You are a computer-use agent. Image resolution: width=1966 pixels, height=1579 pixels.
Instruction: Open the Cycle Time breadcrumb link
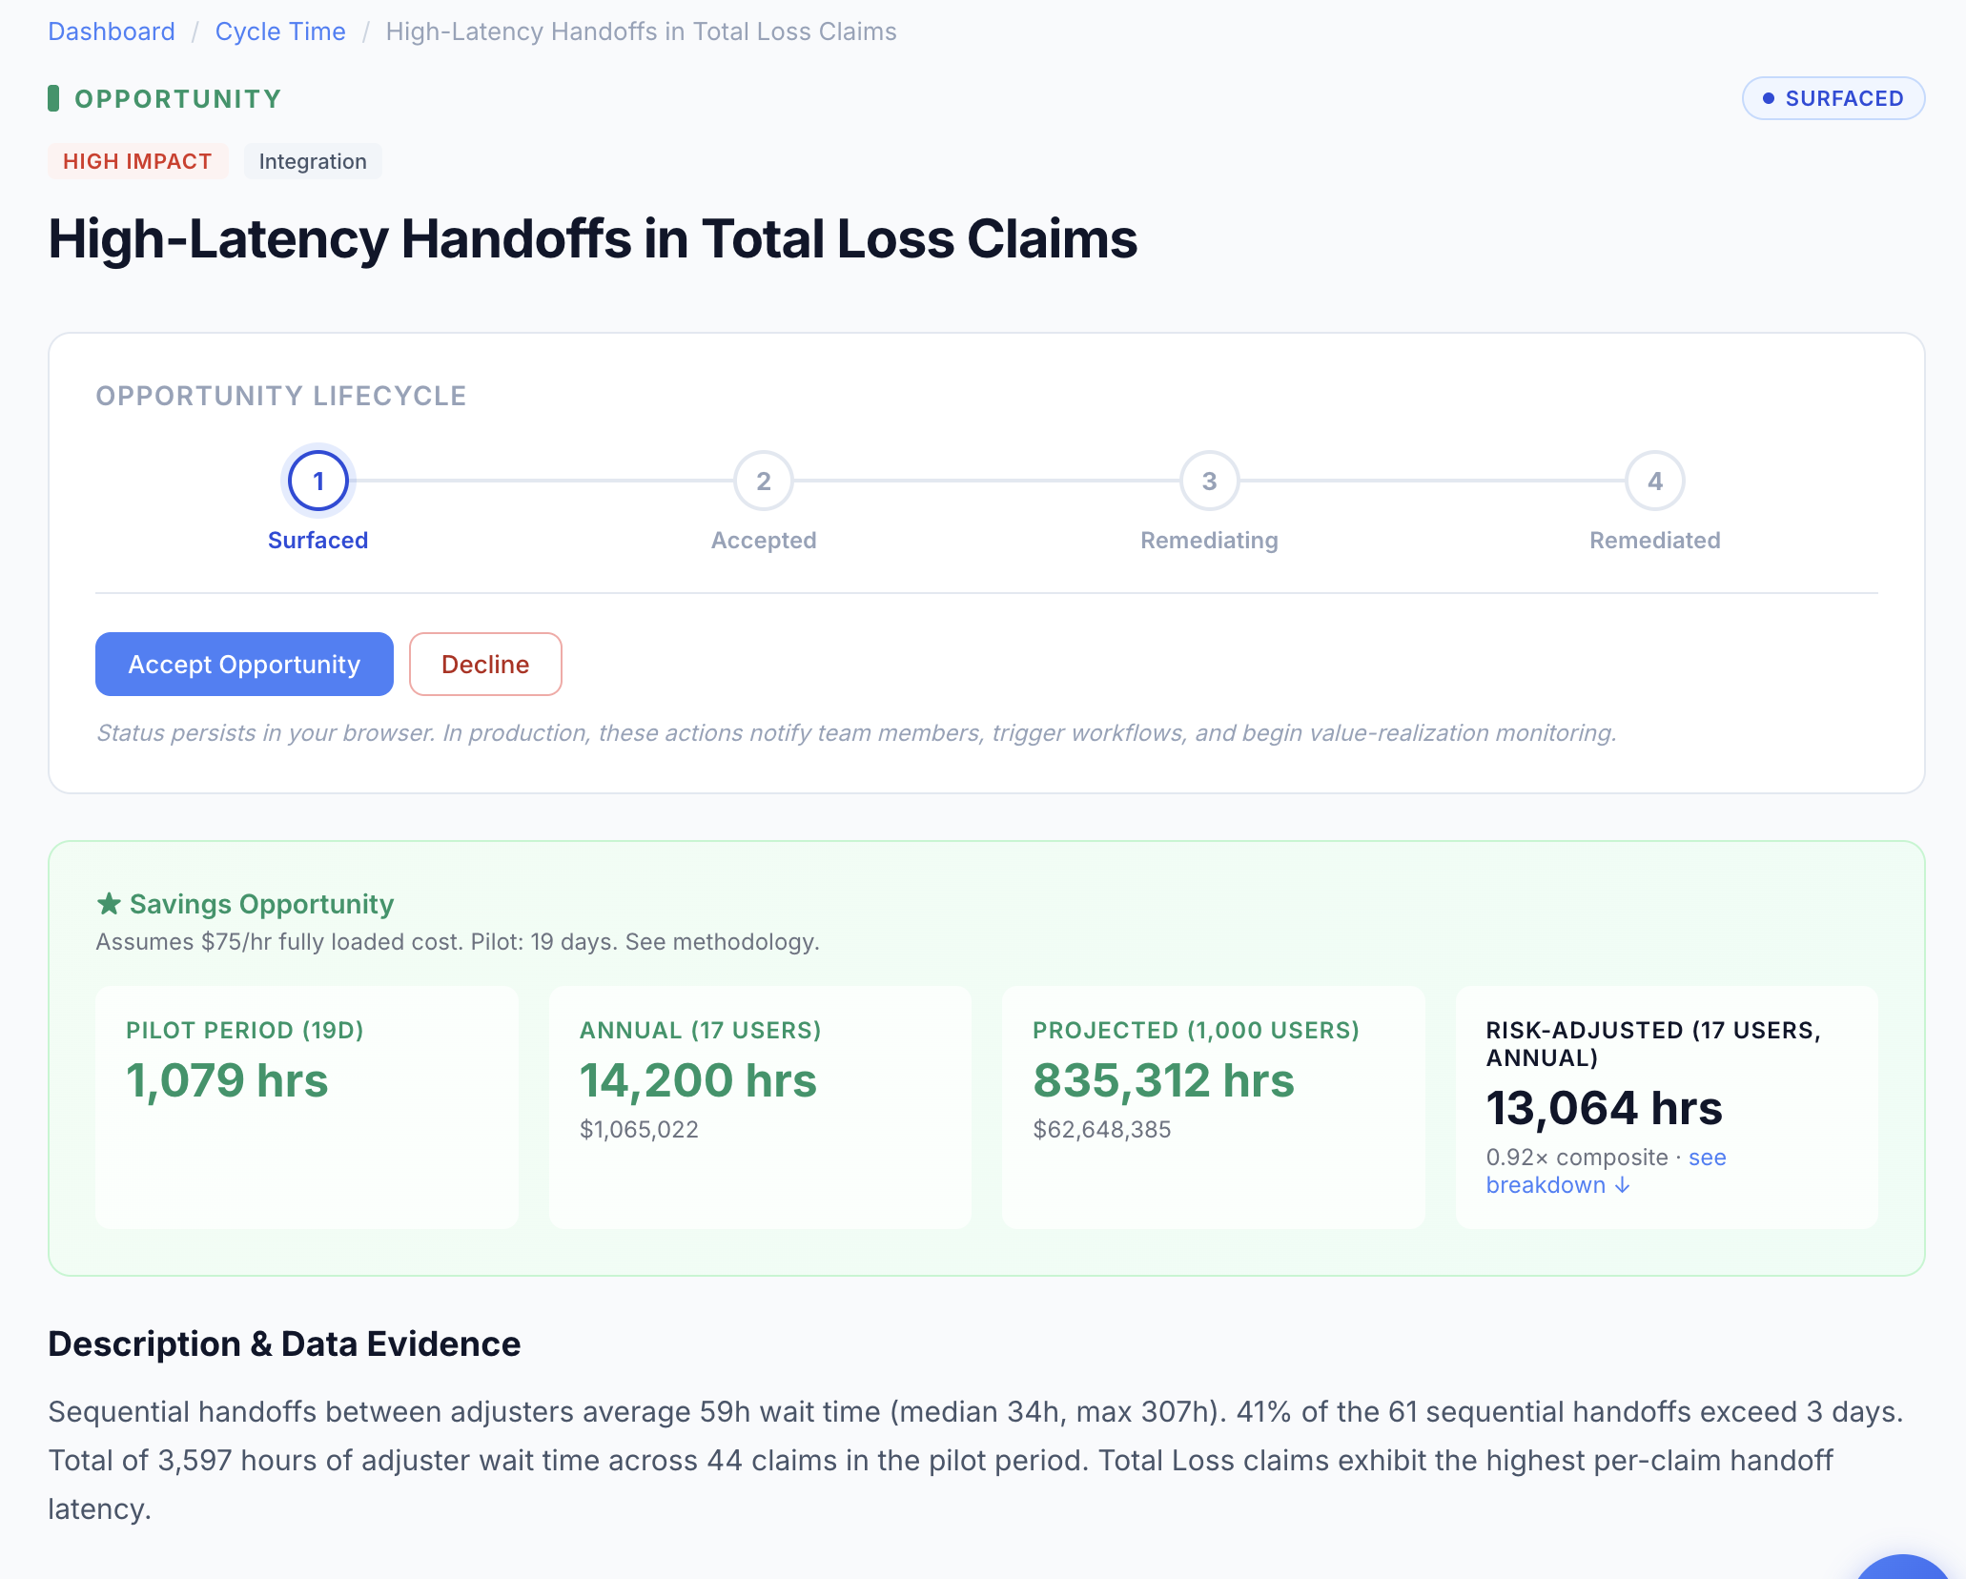(279, 31)
